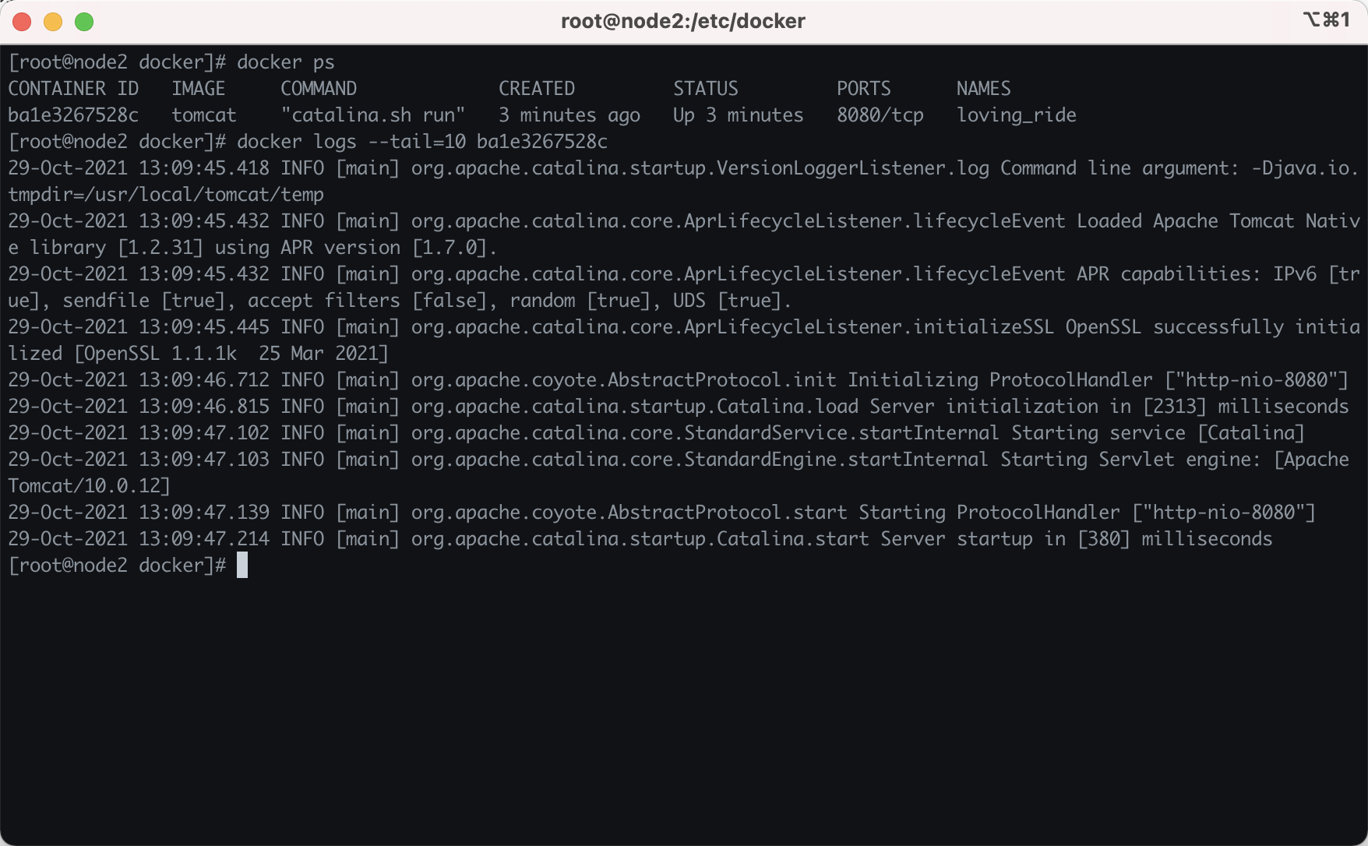Screen dimensions: 1368x846
Task: Click the IMAGE column header
Action: pos(199,89)
